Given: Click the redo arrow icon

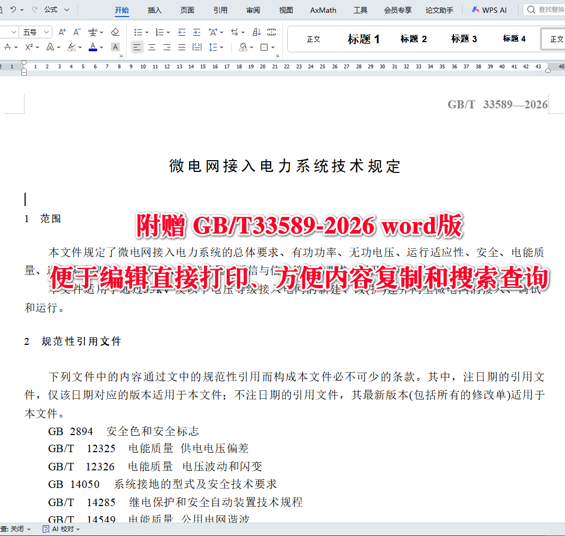Looking at the screenshot, I should (x=35, y=10).
